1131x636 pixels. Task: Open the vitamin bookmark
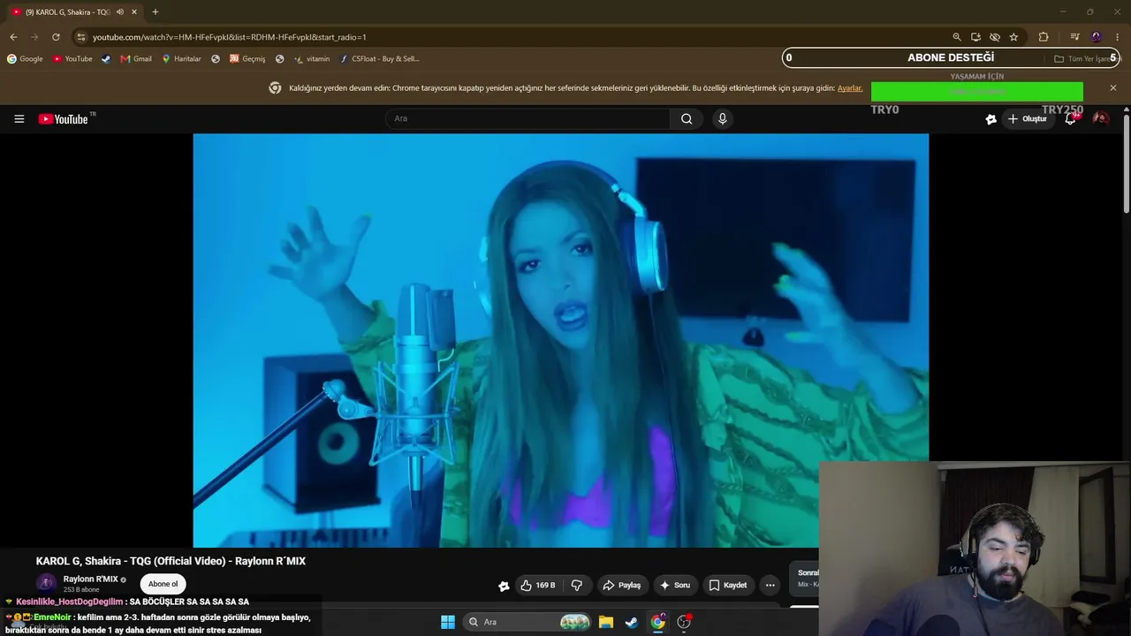point(312,59)
